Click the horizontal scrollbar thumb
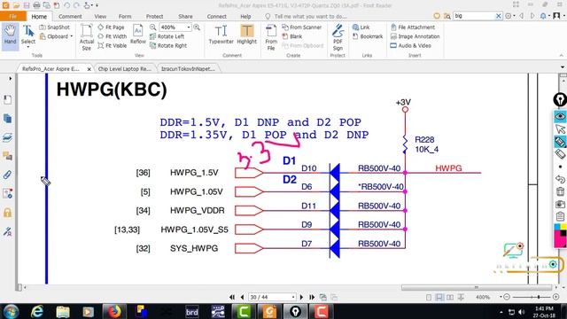The width and height of the screenshot is (567, 319). tap(477, 287)
